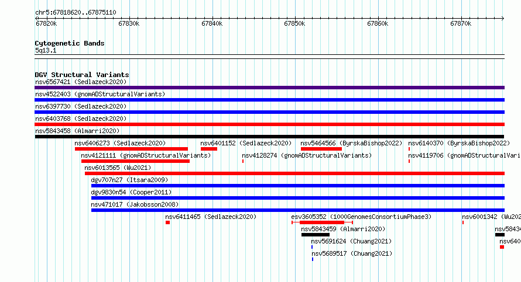Select the nsv6140370 red tick marker

[409, 149]
